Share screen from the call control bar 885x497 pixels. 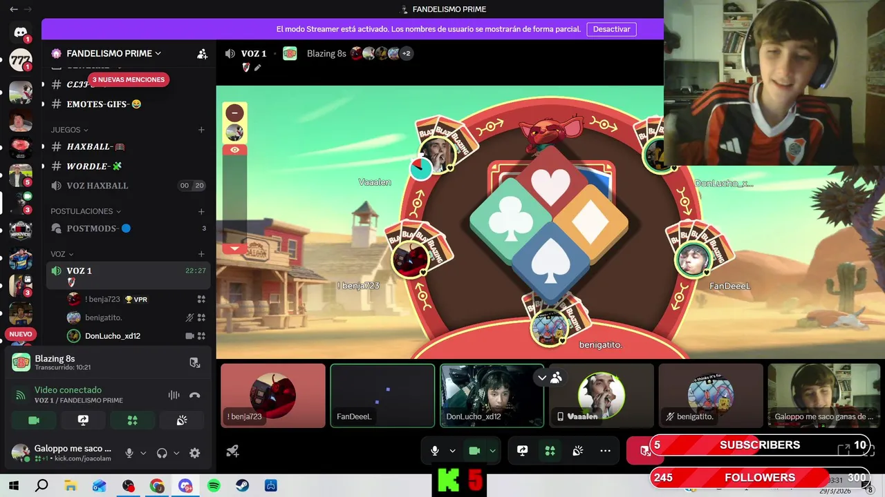pos(523,451)
